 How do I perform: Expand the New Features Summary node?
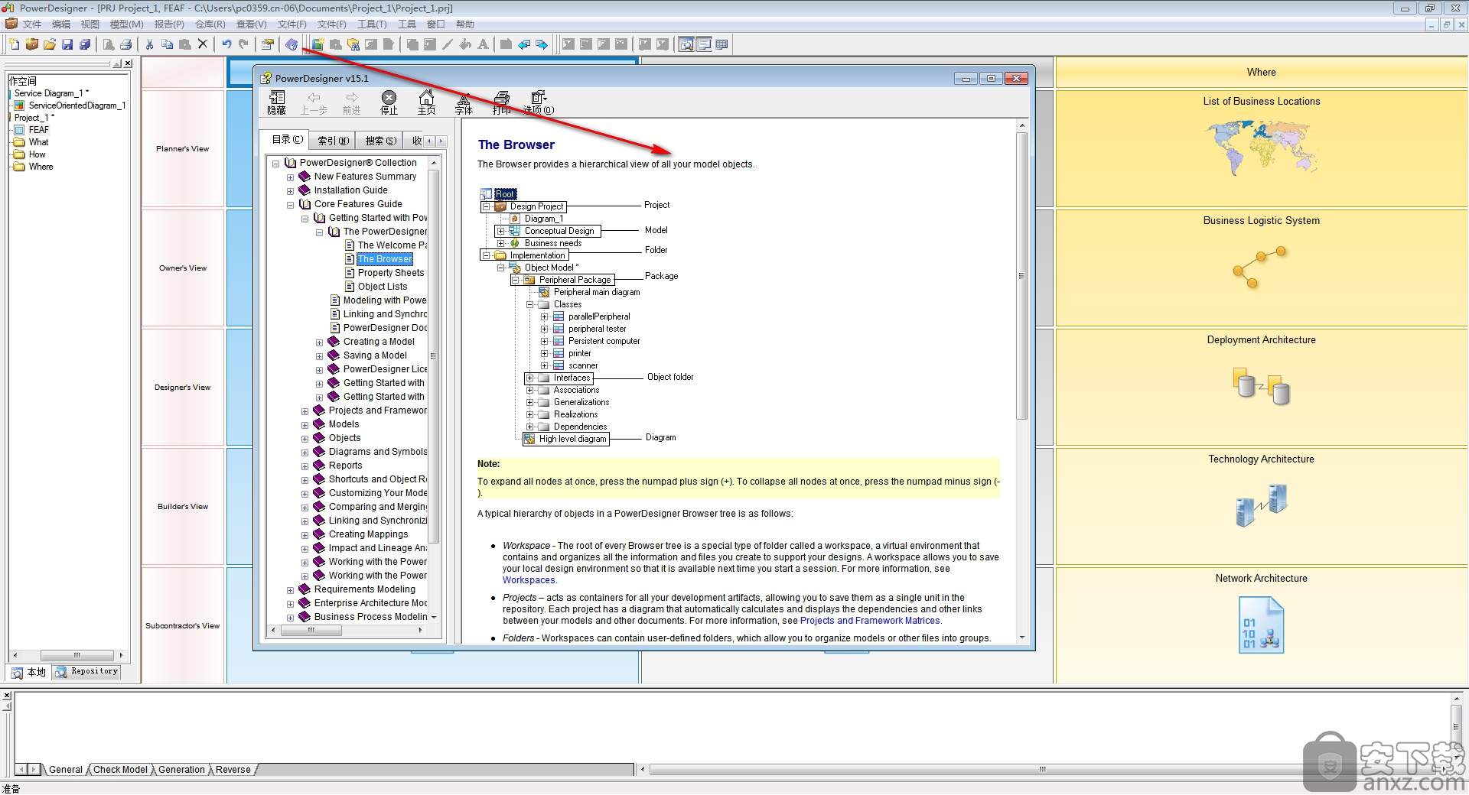point(290,177)
